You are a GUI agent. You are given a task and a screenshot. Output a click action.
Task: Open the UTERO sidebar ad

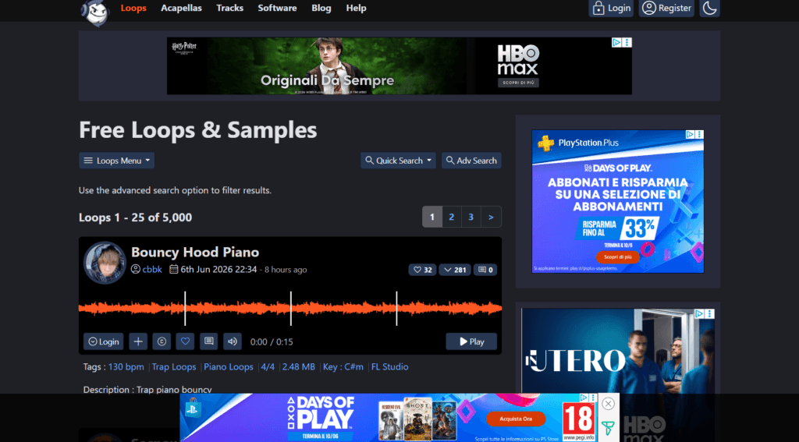click(618, 352)
